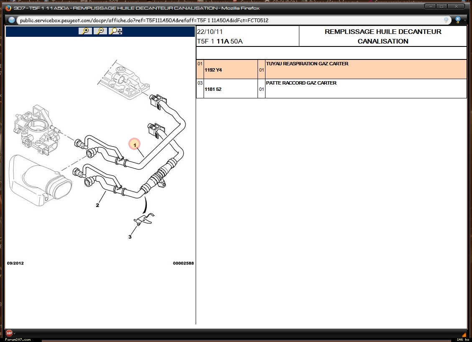
Task: Close the Firefox popup window
Action: (x=457, y=7)
